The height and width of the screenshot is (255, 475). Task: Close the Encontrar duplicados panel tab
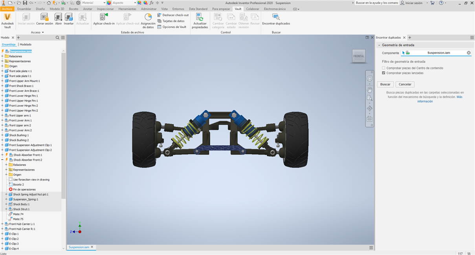404,38
